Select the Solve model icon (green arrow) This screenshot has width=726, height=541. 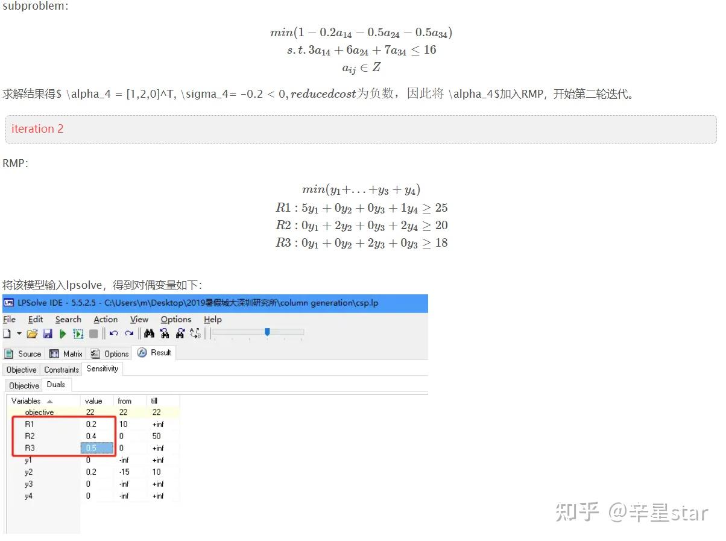pyautogui.click(x=62, y=334)
